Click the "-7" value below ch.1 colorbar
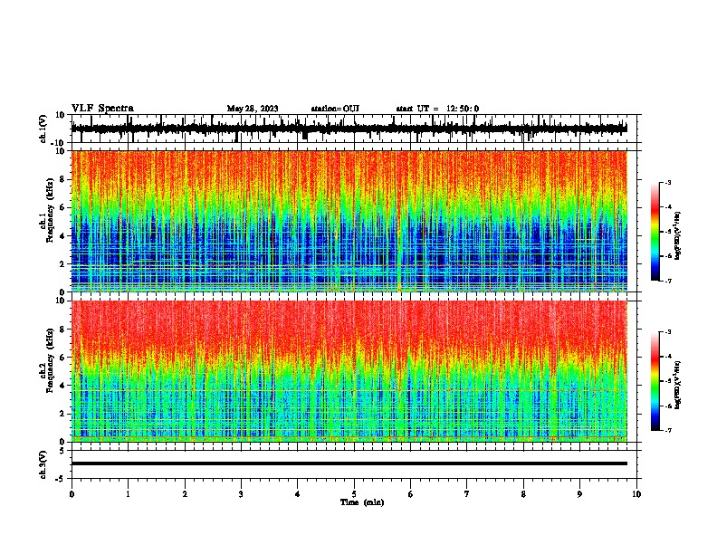 pyautogui.click(x=667, y=281)
